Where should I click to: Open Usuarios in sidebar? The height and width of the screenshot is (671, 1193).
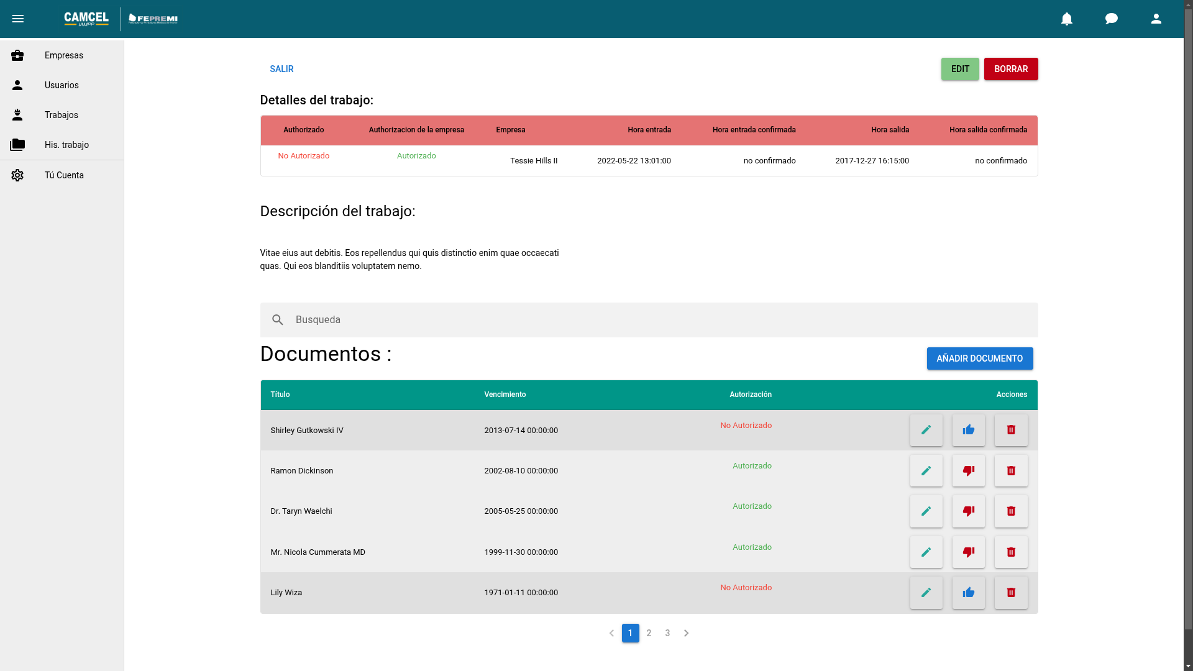(62, 85)
